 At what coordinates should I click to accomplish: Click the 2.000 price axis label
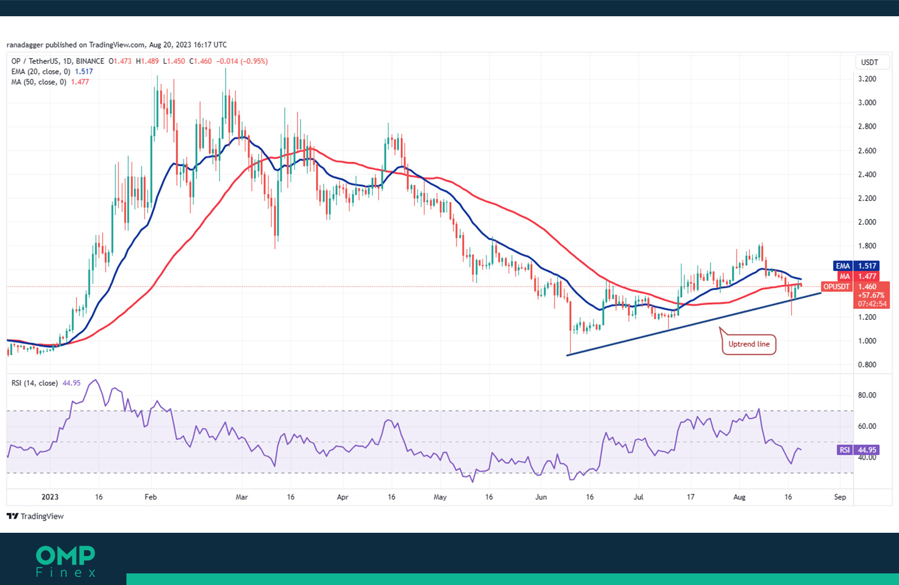[867, 222]
